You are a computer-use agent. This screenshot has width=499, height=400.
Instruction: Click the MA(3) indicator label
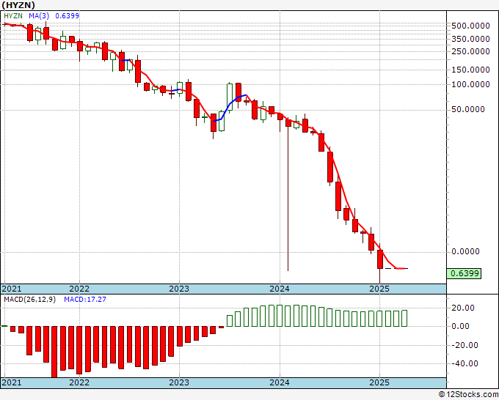click(40, 15)
